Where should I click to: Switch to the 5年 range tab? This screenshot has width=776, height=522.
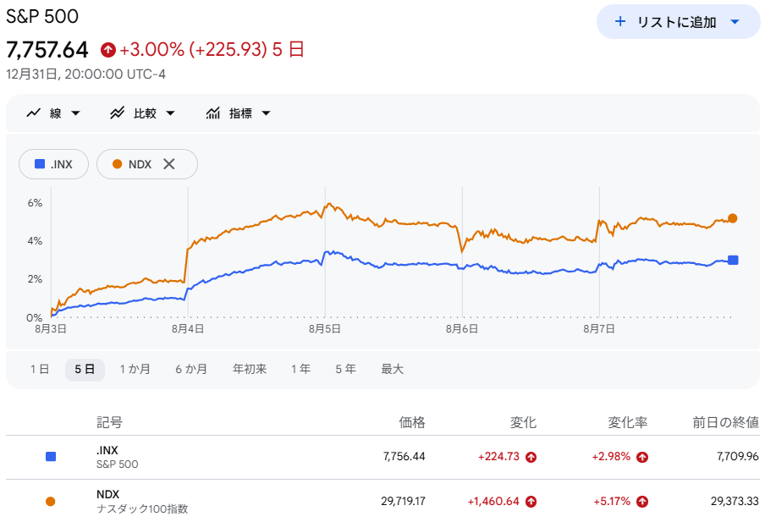coord(345,369)
